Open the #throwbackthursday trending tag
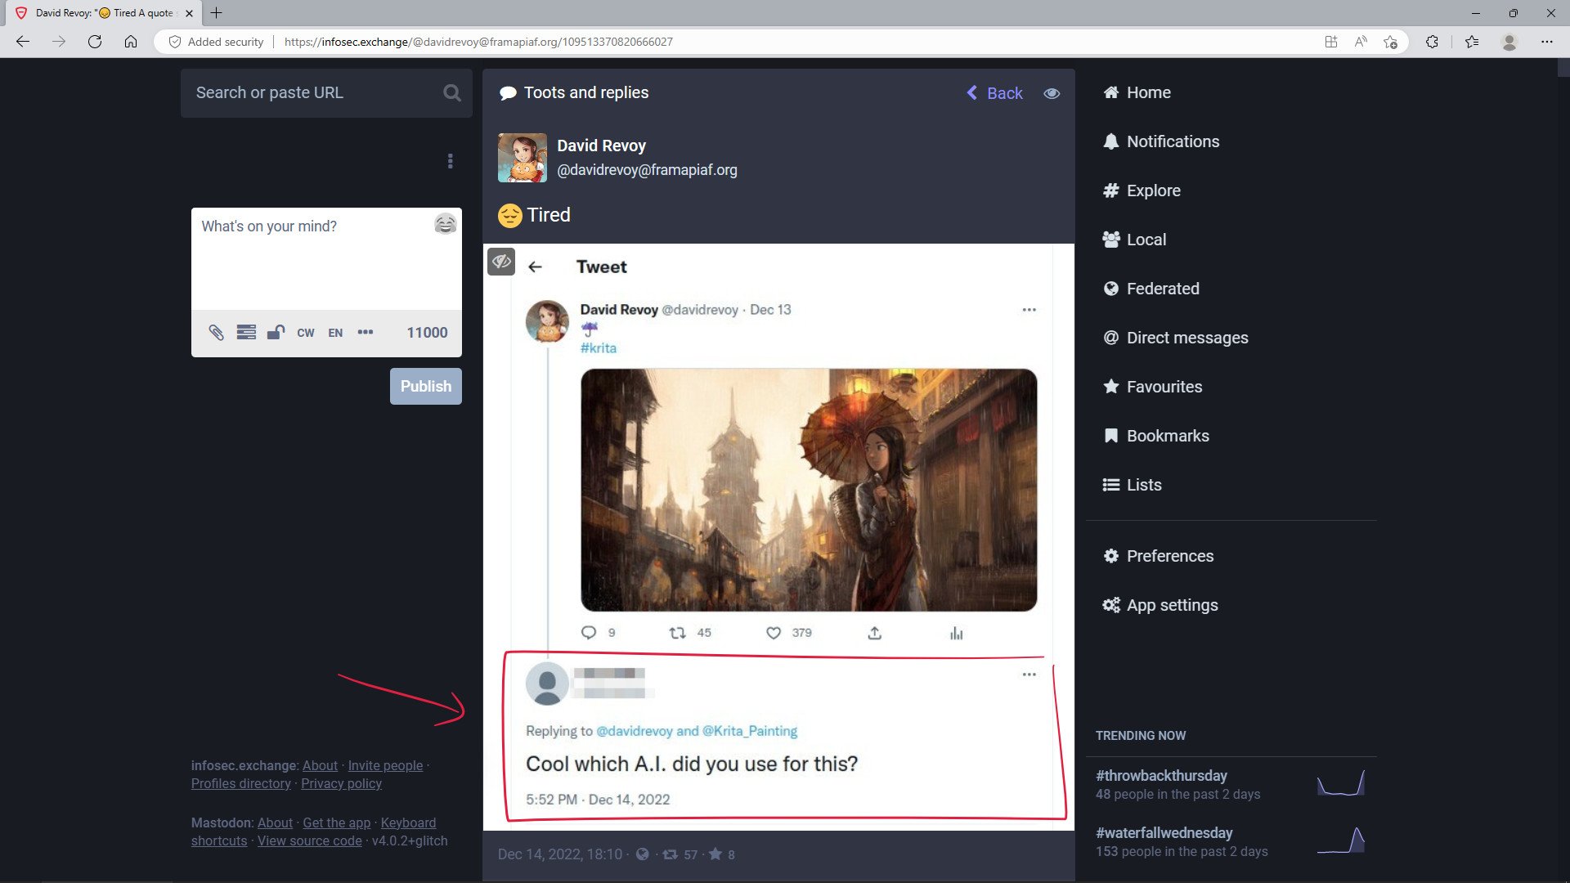 coord(1161,776)
